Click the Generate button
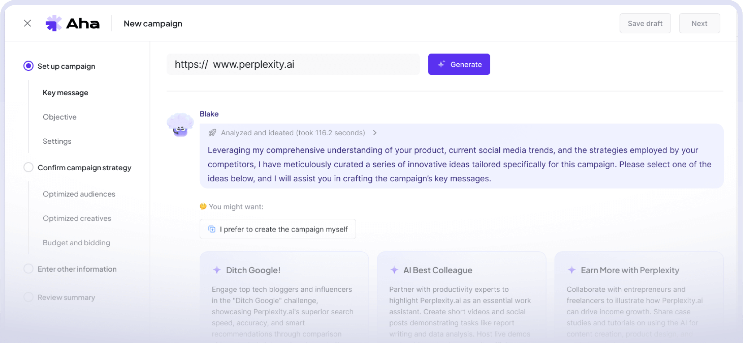The width and height of the screenshot is (743, 343). coord(459,64)
